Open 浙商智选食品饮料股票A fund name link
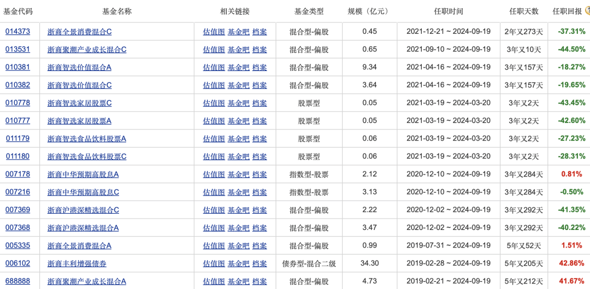Screen dimensions: 590x289 (x=87, y=139)
